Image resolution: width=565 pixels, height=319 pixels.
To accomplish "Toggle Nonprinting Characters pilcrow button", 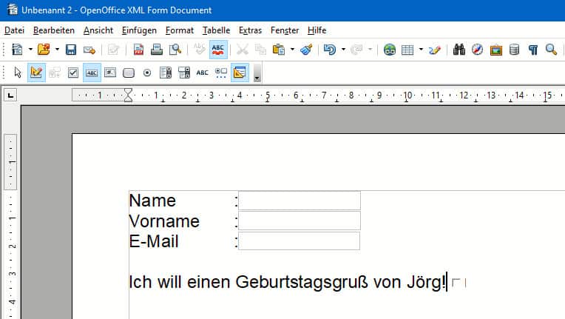I will pyautogui.click(x=532, y=50).
